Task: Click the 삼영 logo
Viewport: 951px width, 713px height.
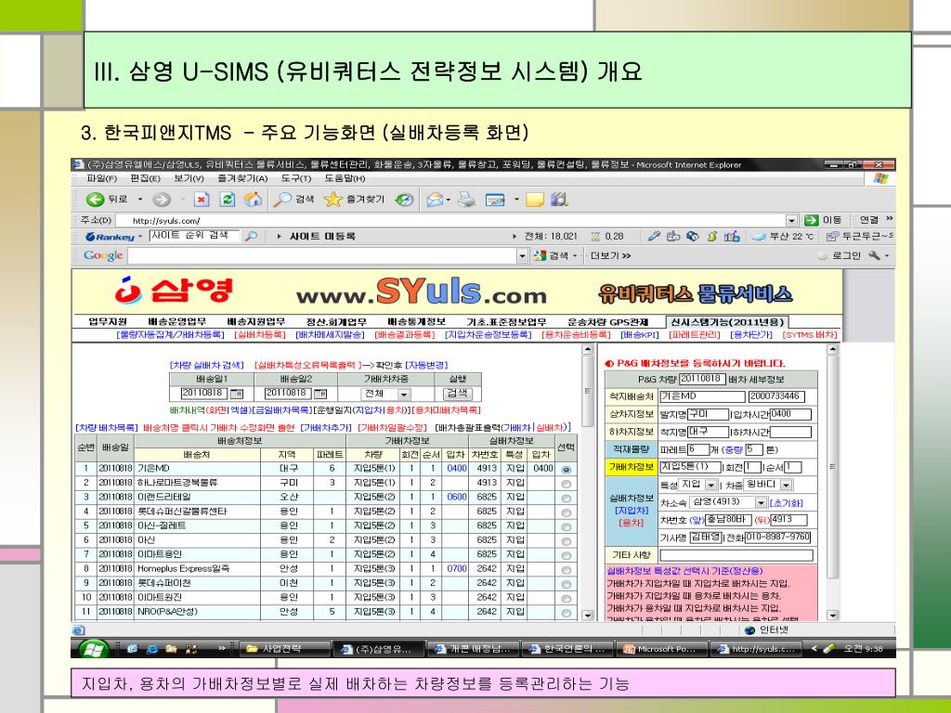Action: click(174, 291)
